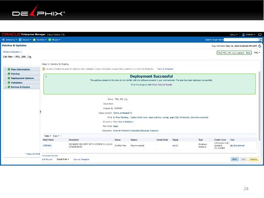Open the Export Plan dropdown
The height and width of the screenshot is (198, 264).
tap(63, 159)
